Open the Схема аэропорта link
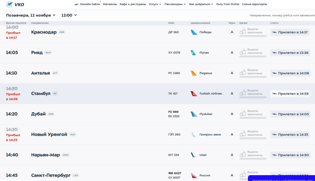The width and height of the screenshot is (315, 181). tap(254, 4)
